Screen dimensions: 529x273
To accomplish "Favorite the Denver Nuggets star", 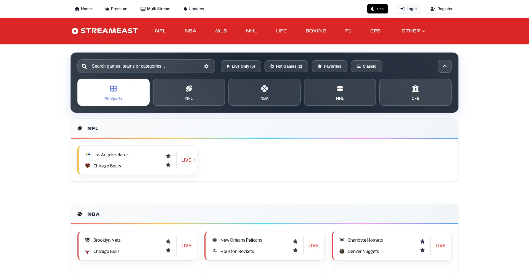I will click(x=422, y=250).
